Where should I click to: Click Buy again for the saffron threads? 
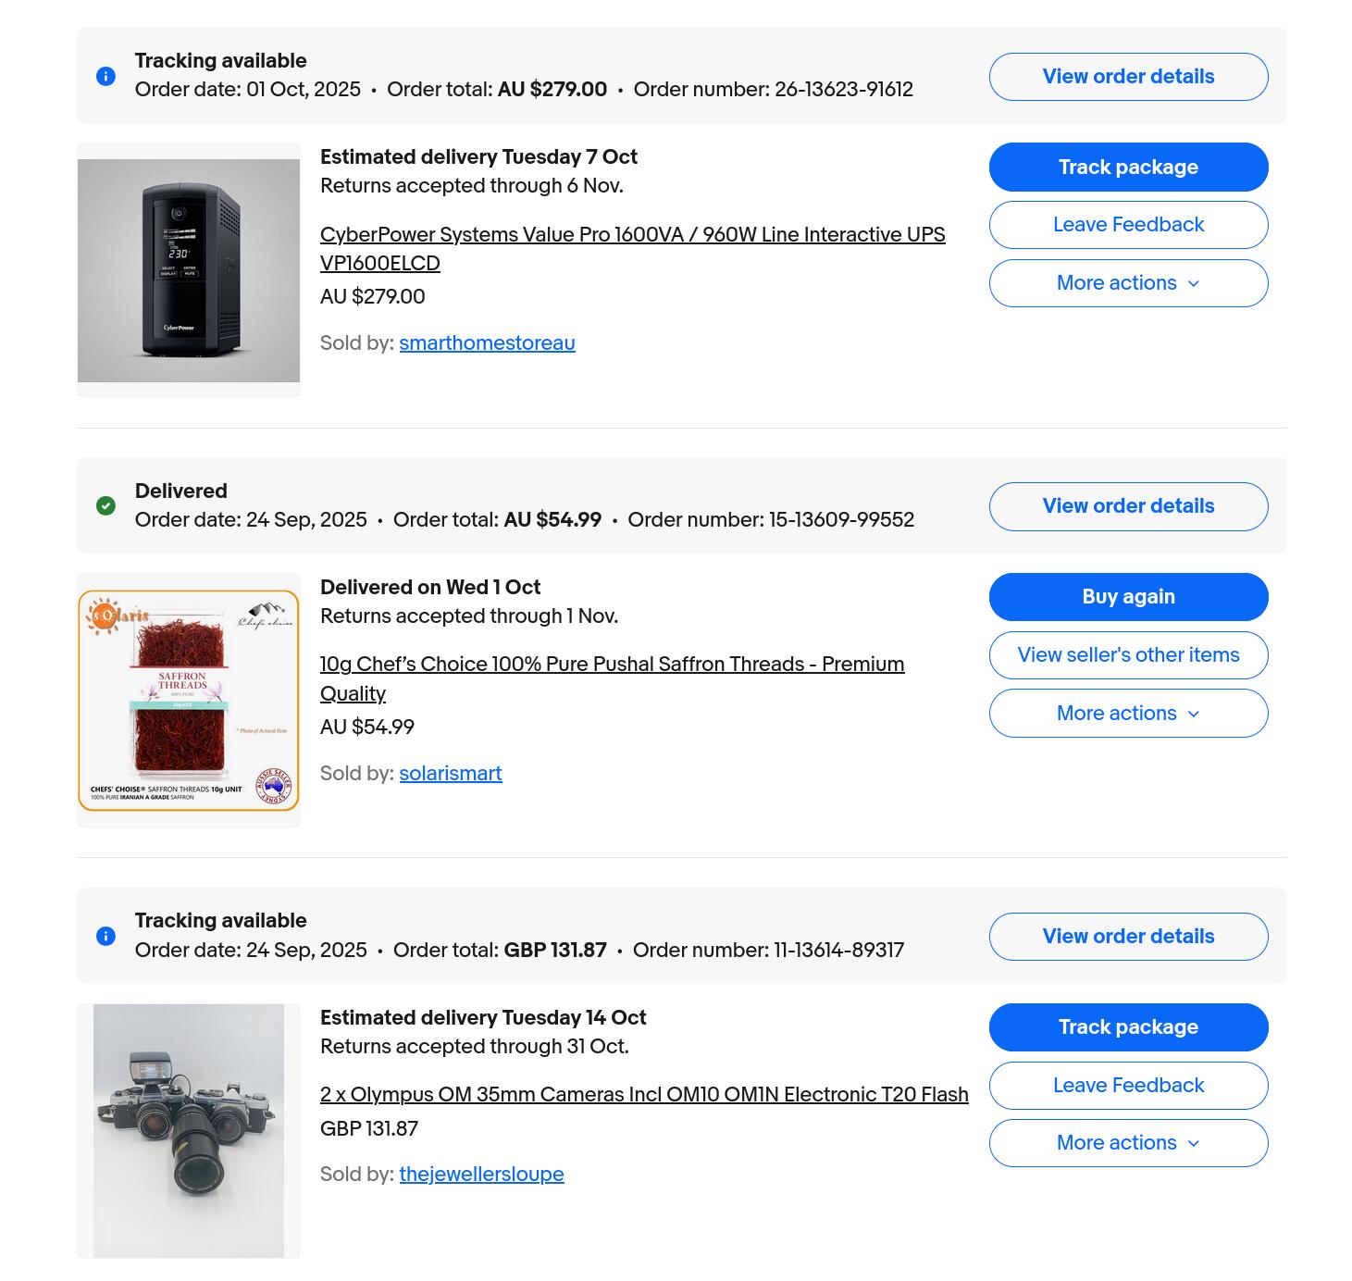1127,597
